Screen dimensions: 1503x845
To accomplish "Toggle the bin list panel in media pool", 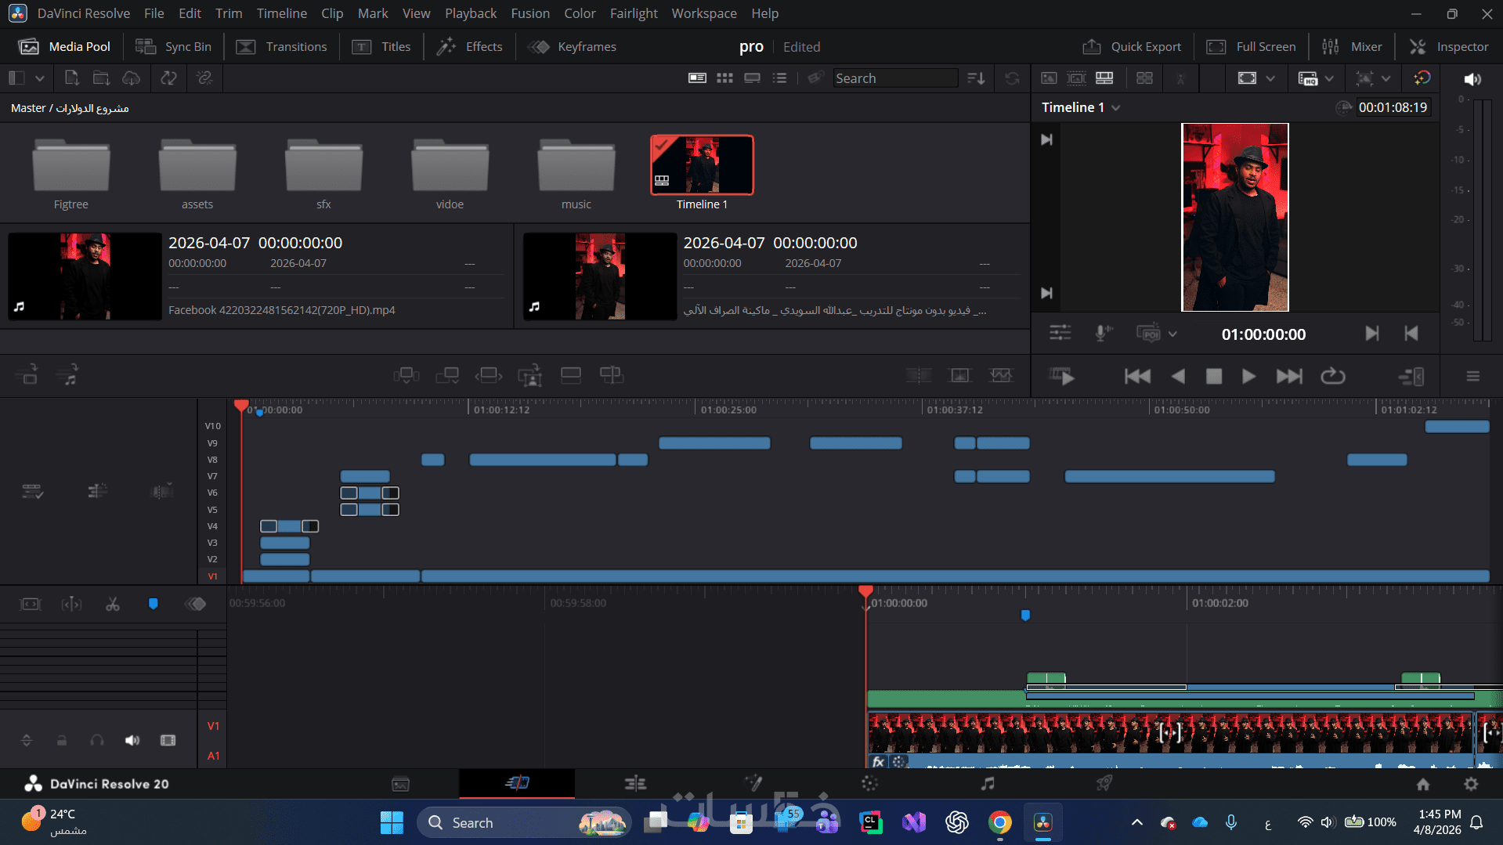I will [x=16, y=78].
